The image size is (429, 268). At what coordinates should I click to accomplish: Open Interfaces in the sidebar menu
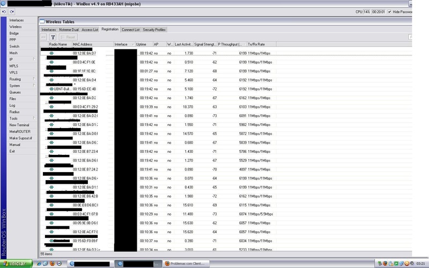(x=17, y=20)
